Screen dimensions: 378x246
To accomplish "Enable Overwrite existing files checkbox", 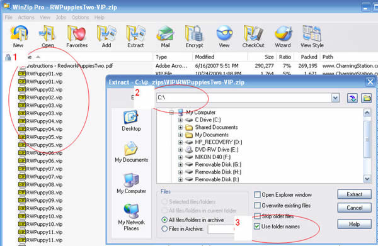I will point(258,205).
